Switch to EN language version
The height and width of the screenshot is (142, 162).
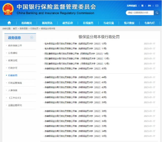click(149, 6)
